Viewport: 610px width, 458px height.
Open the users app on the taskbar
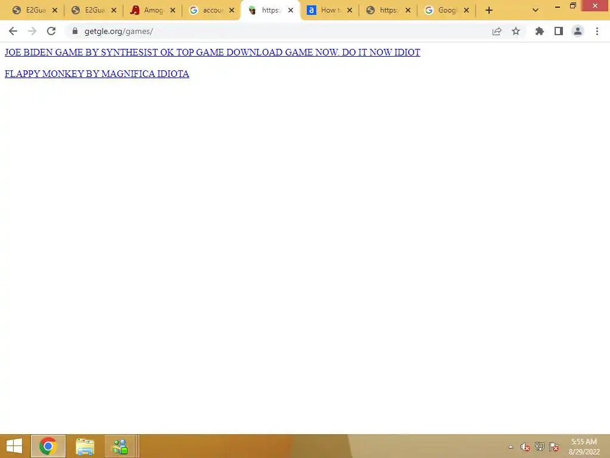point(120,446)
